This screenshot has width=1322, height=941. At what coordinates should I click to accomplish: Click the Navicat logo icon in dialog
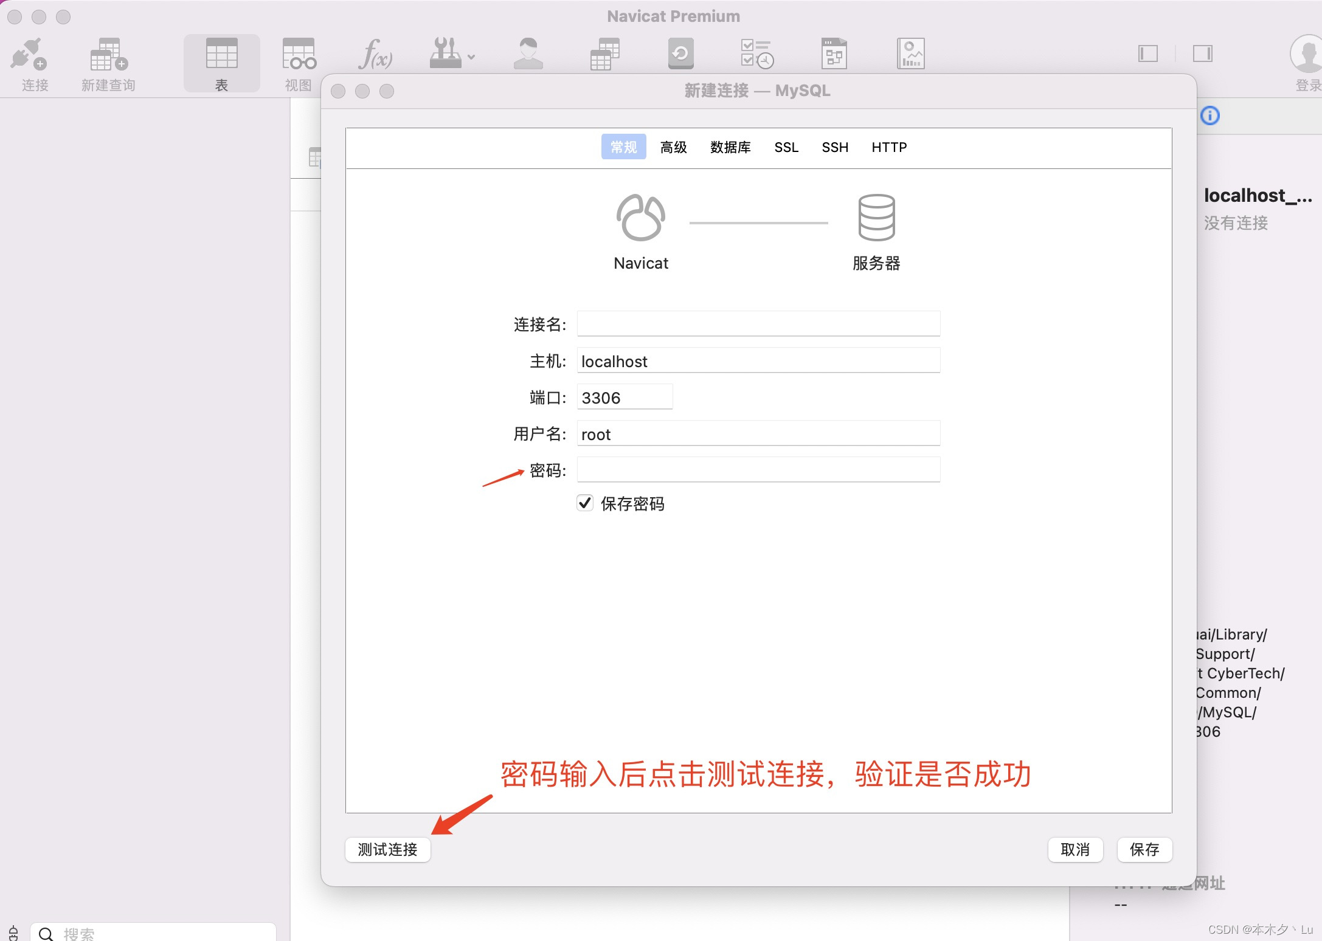point(640,218)
